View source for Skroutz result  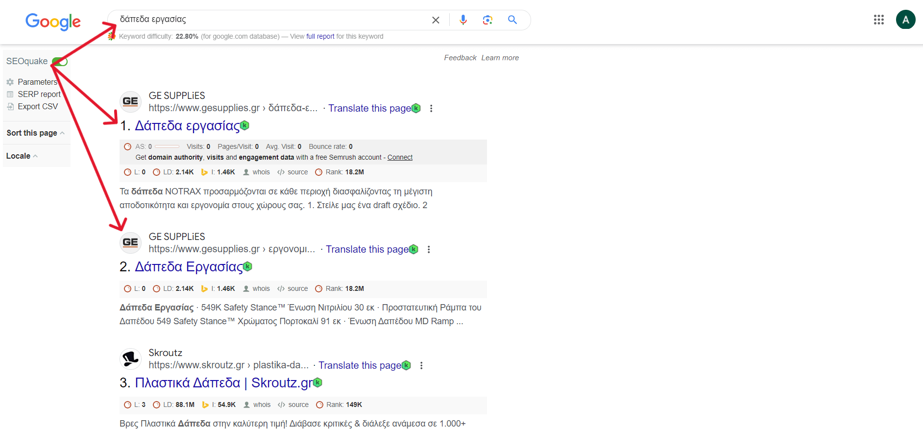click(x=293, y=405)
